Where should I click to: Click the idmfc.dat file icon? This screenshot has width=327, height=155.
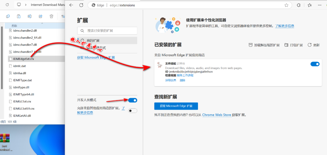pyautogui.click(x=11, y=66)
